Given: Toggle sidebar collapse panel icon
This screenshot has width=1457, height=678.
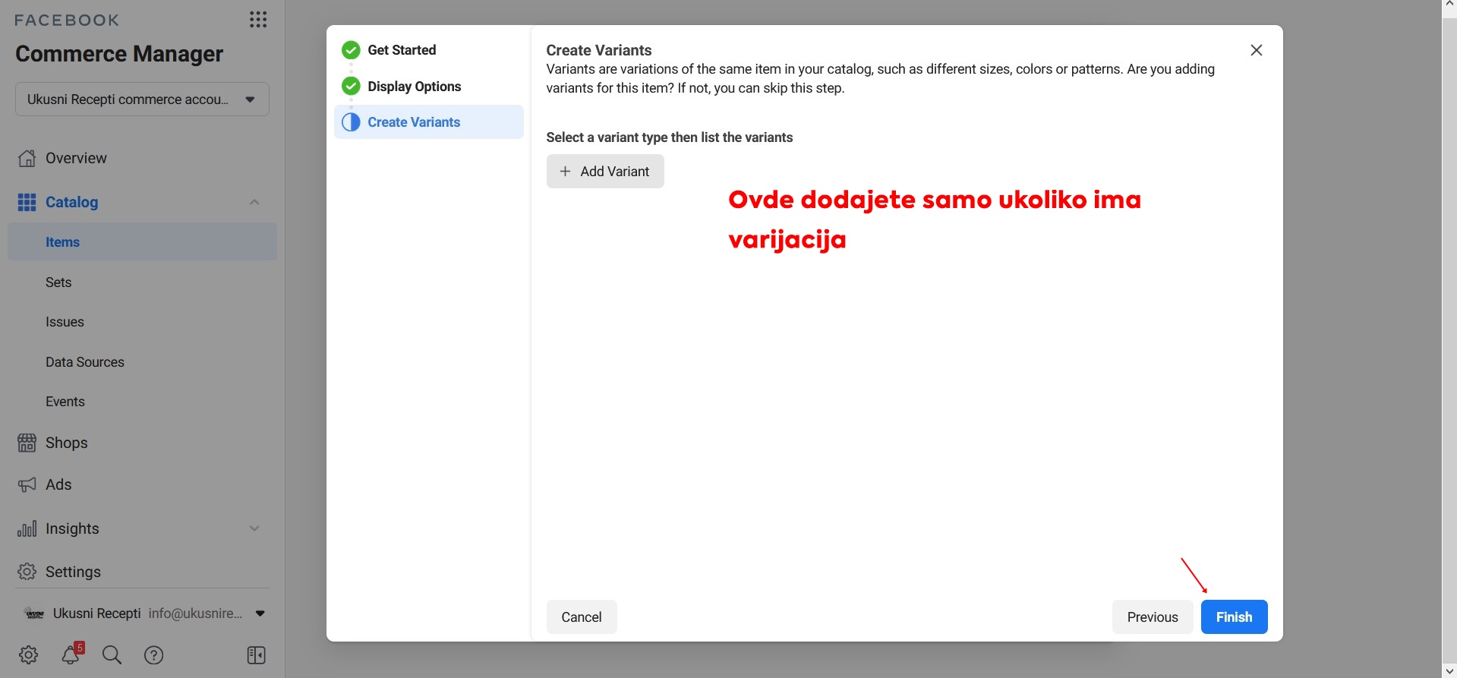Looking at the screenshot, I should click(x=257, y=654).
